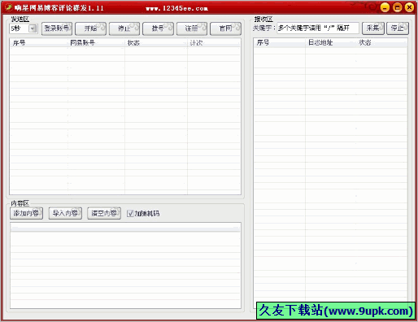Open the 5秒 interval dropdown

coord(33,28)
